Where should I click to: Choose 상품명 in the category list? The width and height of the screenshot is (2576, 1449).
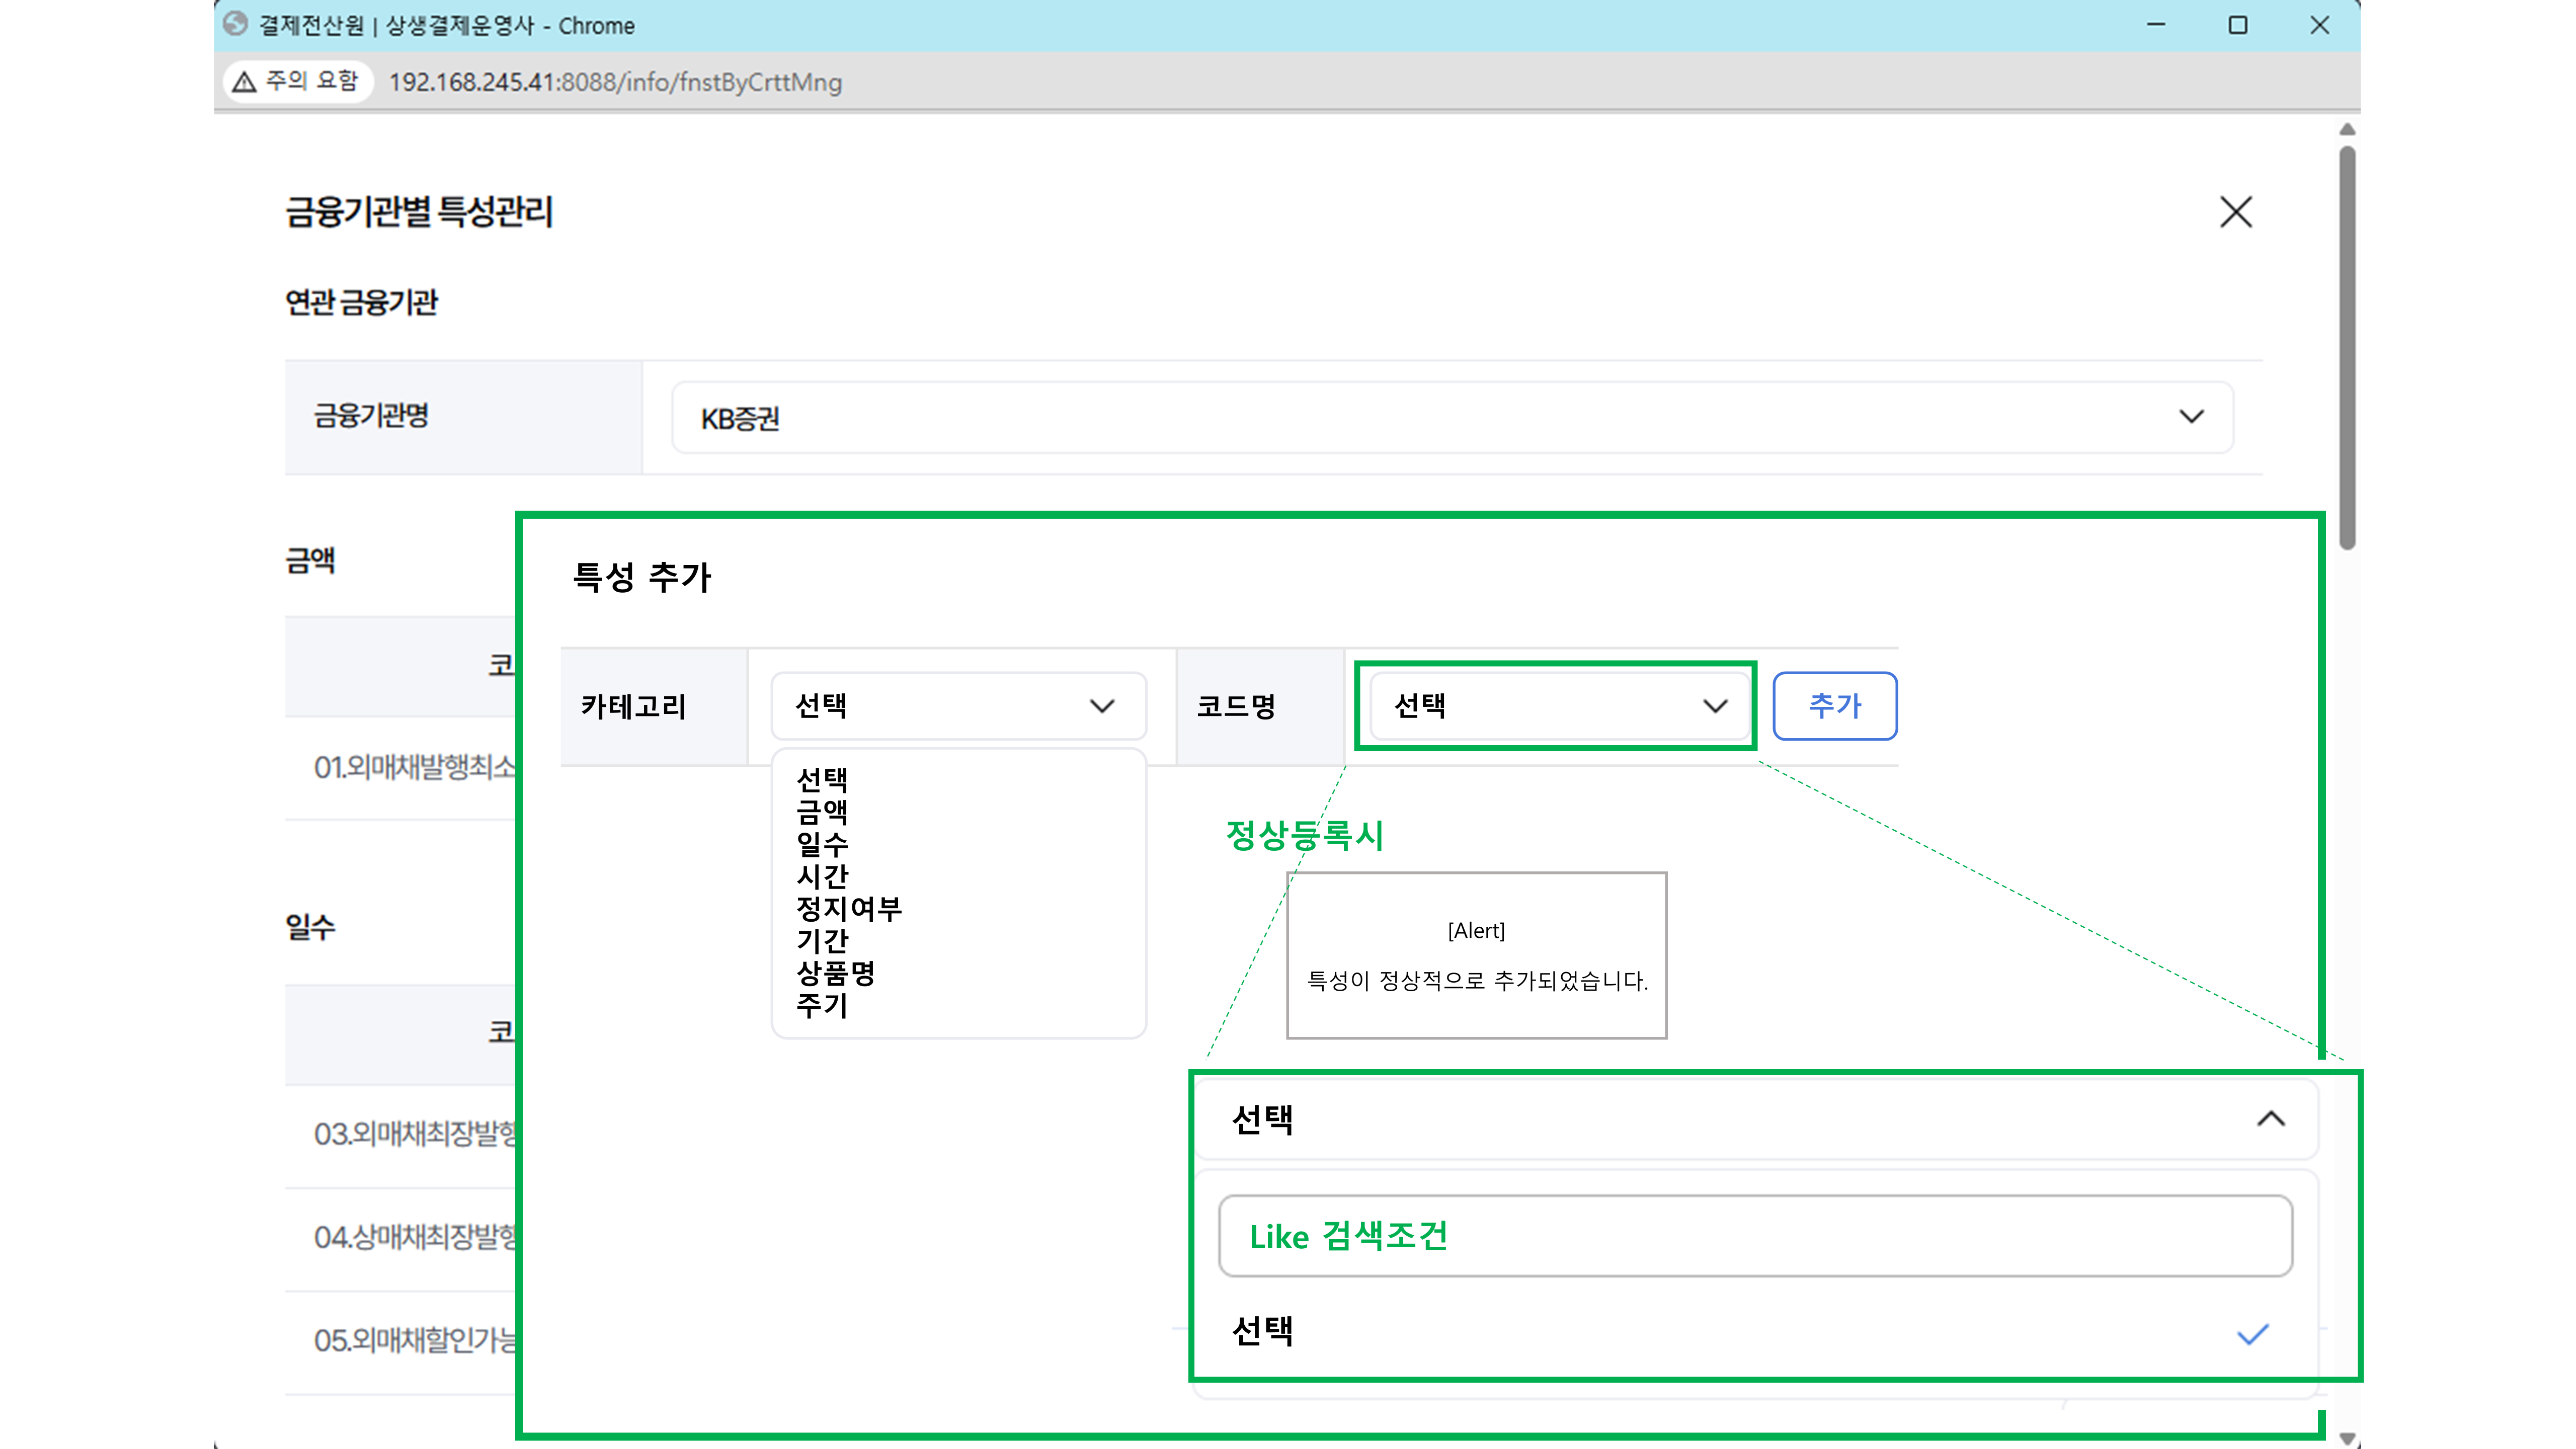(836, 972)
